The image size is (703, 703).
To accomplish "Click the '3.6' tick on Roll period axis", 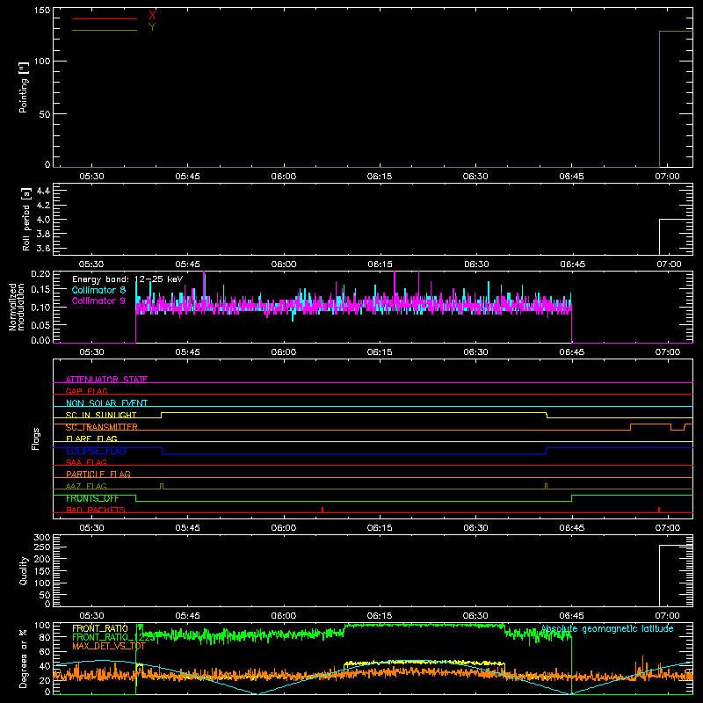I will [43, 248].
